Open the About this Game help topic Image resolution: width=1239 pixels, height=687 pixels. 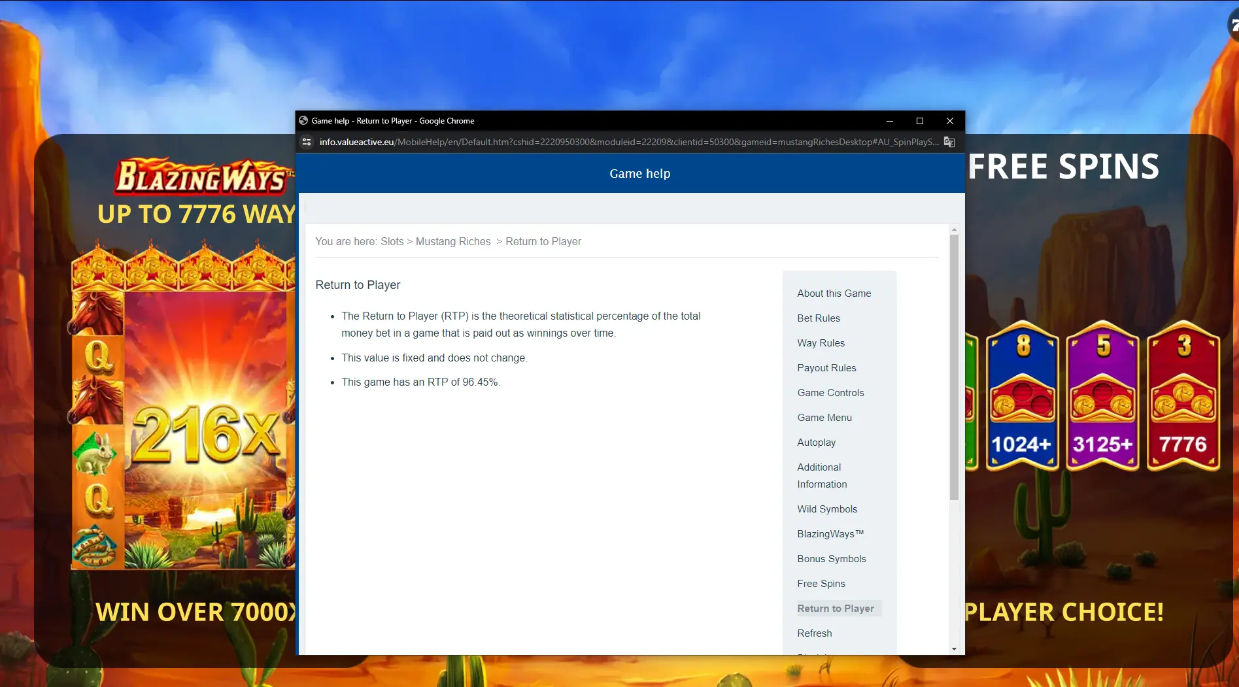pos(834,293)
